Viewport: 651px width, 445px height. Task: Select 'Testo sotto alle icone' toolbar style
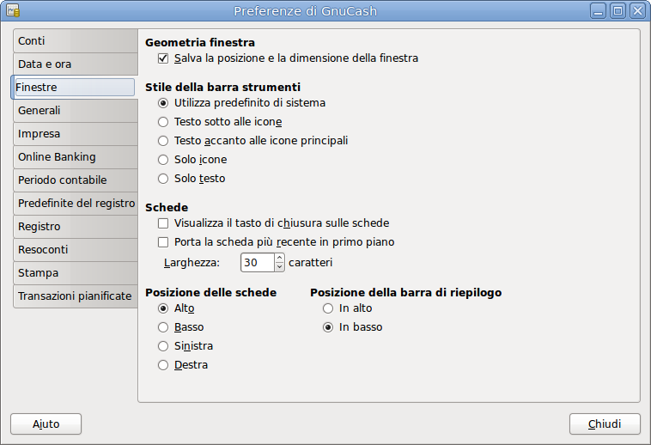(x=163, y=122)
